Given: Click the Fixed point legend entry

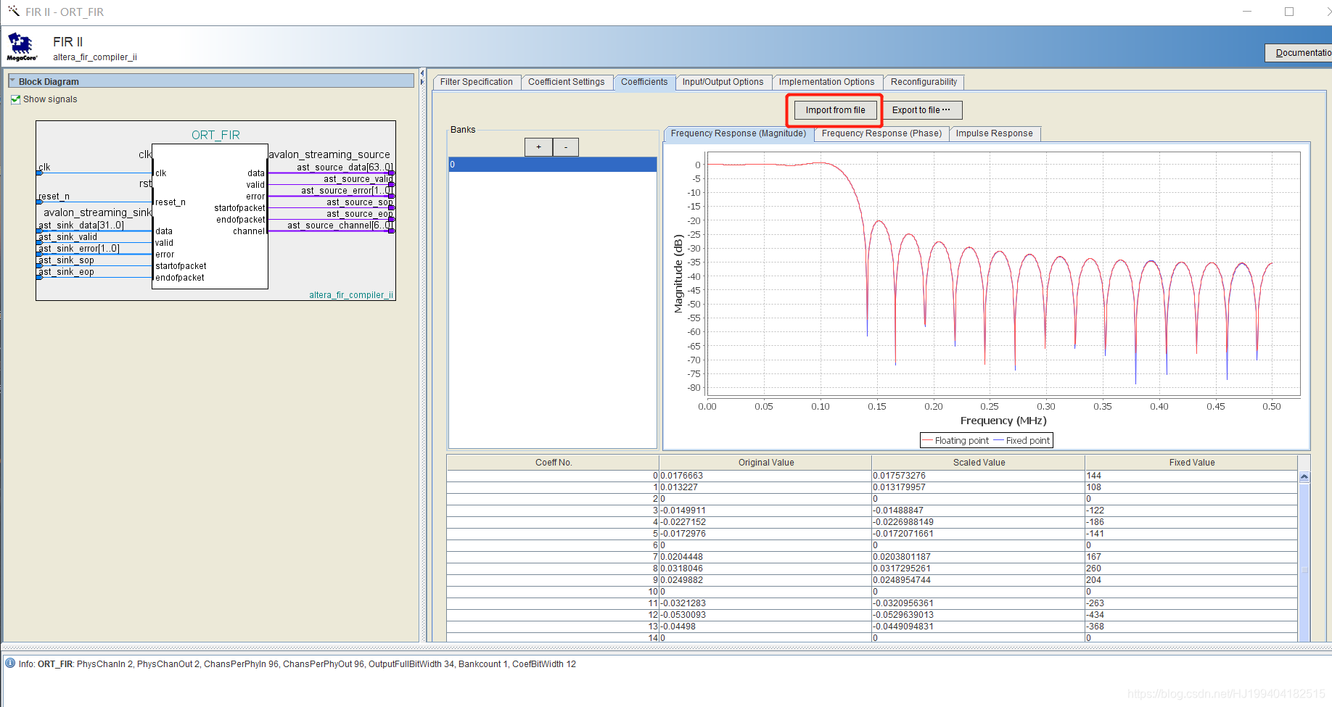Looking at the screenshot, I should pyautogui.click(x=1021, y=441).
